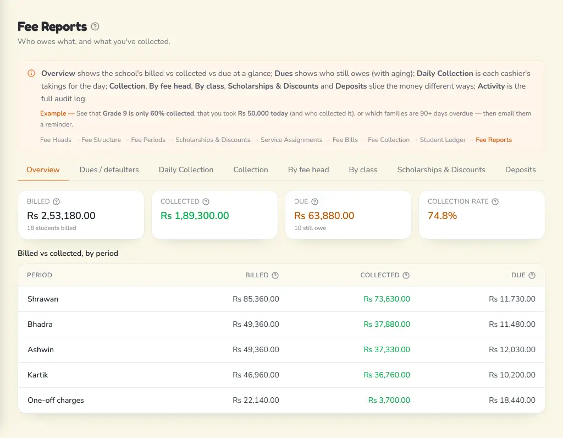
Task: Open Scholarships & Discounts breadcrumb link
Action: pos(213,140)
